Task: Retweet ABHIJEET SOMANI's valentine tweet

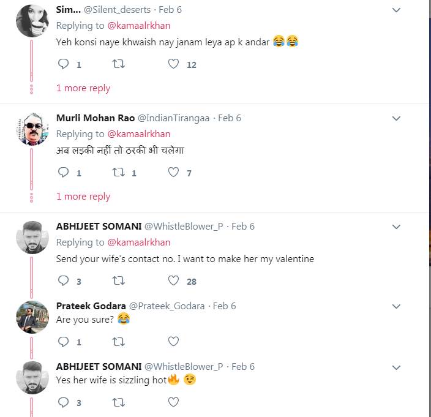Action: (x=119, y=281)
